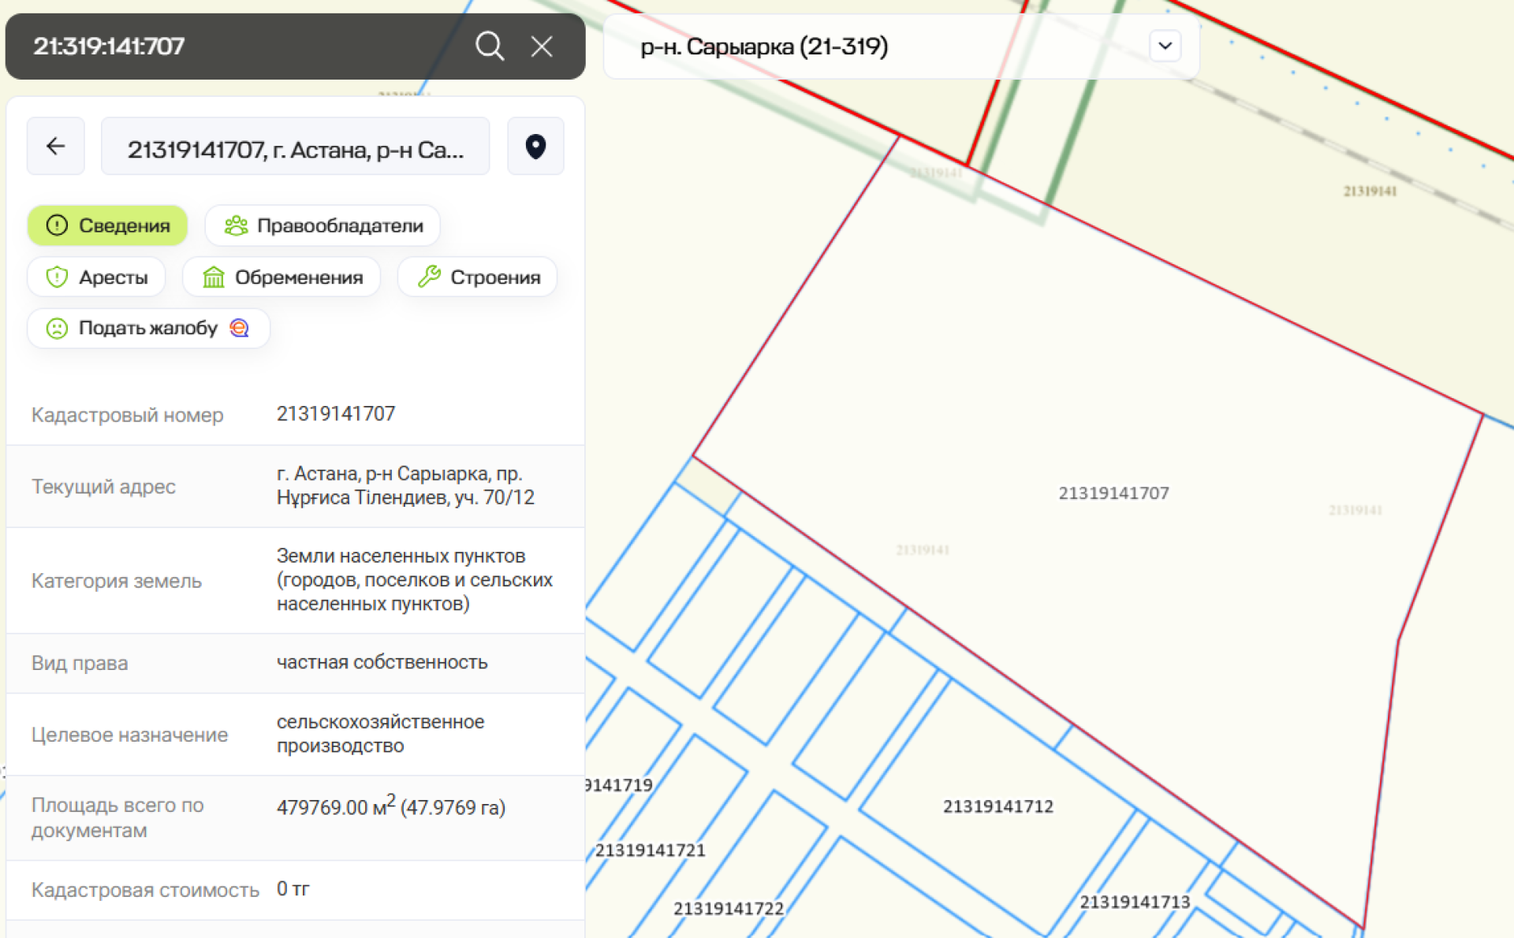This screenshot has width=1514, height=938.
Task: Select parcel 21319141712 on the map
Action: click(x=998, y=806)
